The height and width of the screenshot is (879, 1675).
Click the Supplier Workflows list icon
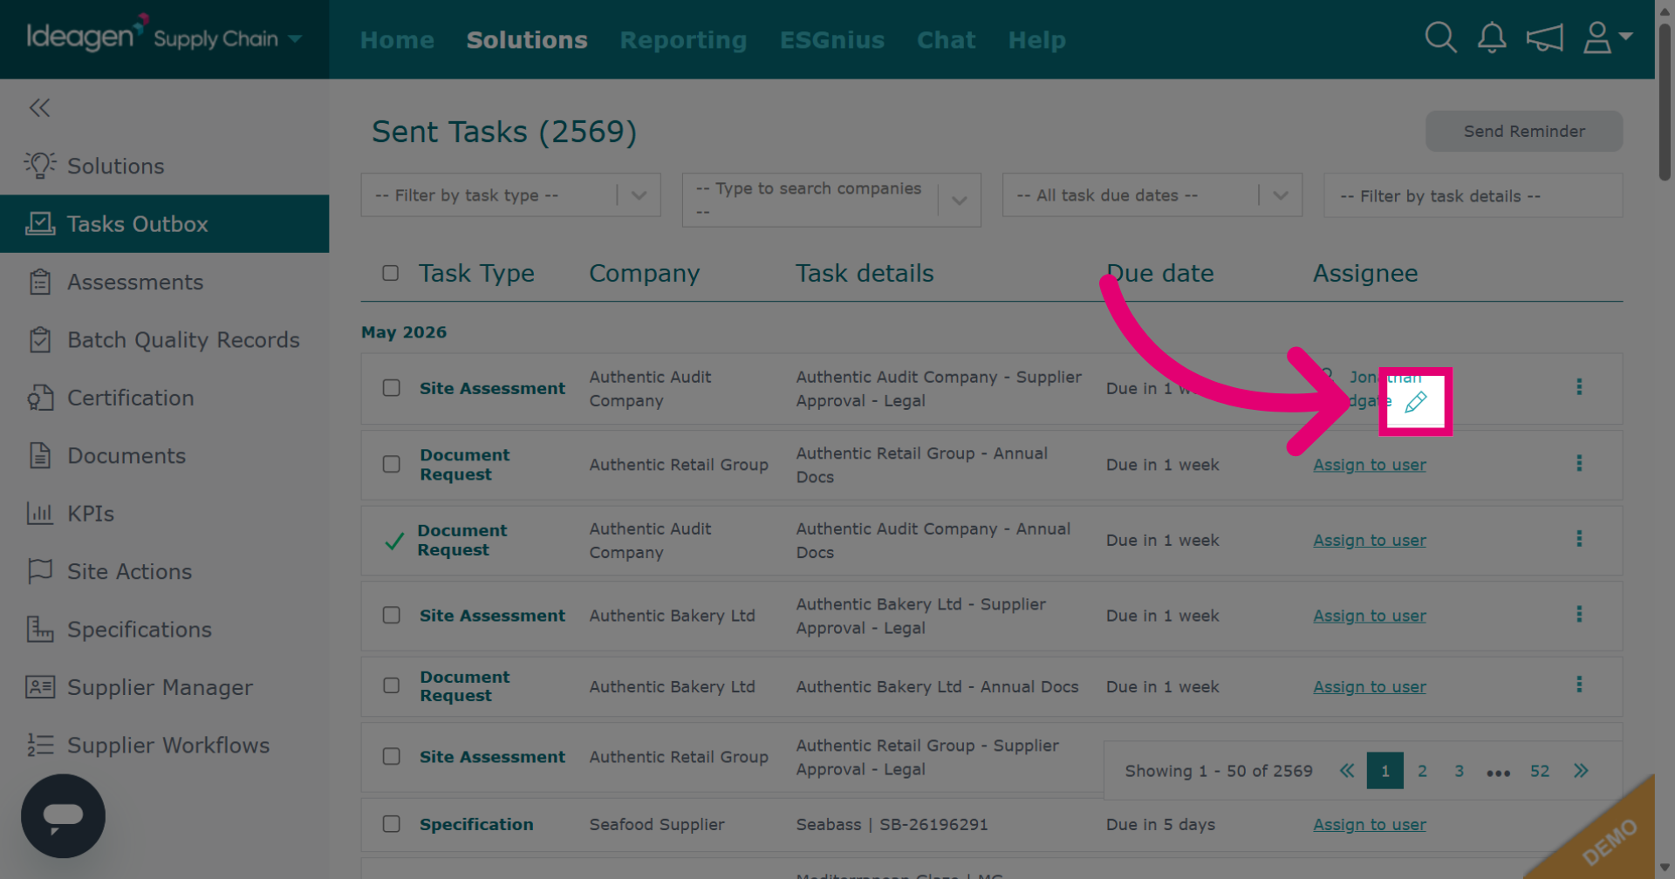pos(39,745)
